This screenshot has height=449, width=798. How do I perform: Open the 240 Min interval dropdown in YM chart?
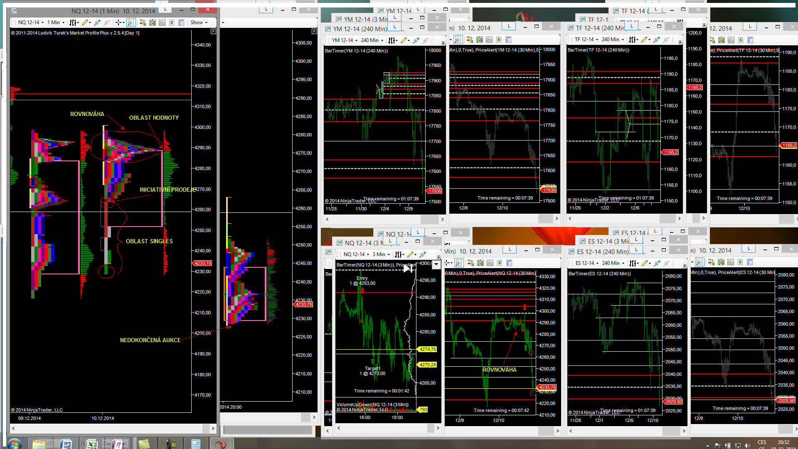pyautogui.click(x=372, y=40)
